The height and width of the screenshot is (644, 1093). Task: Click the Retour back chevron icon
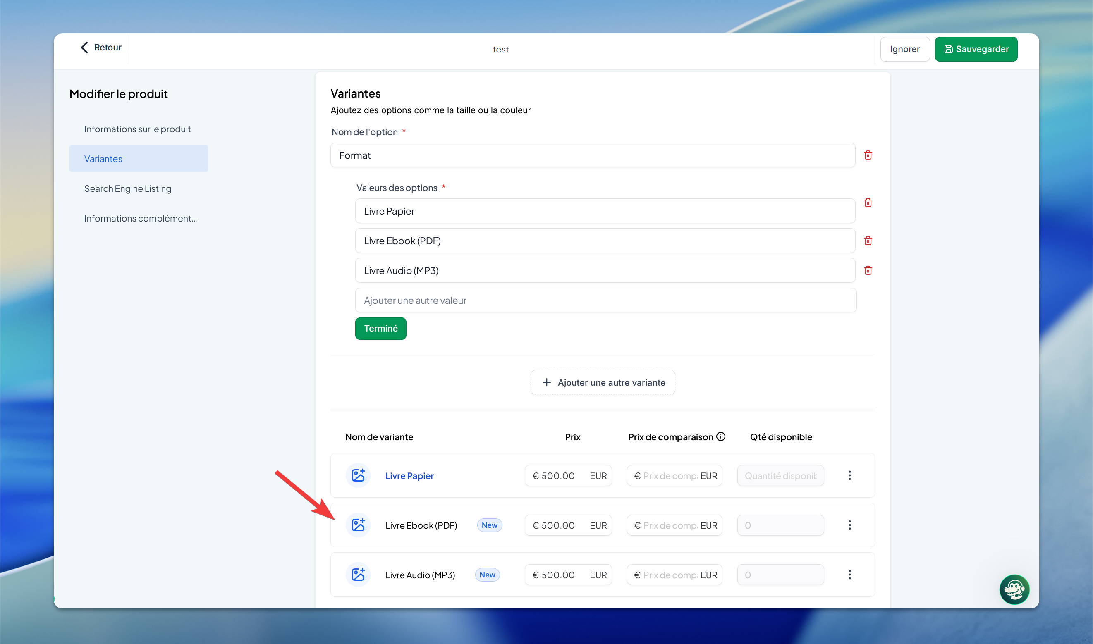pos(85,47)
